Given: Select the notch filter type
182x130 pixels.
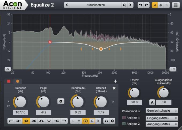Looking at the screenshot, I should click(49, 121).
